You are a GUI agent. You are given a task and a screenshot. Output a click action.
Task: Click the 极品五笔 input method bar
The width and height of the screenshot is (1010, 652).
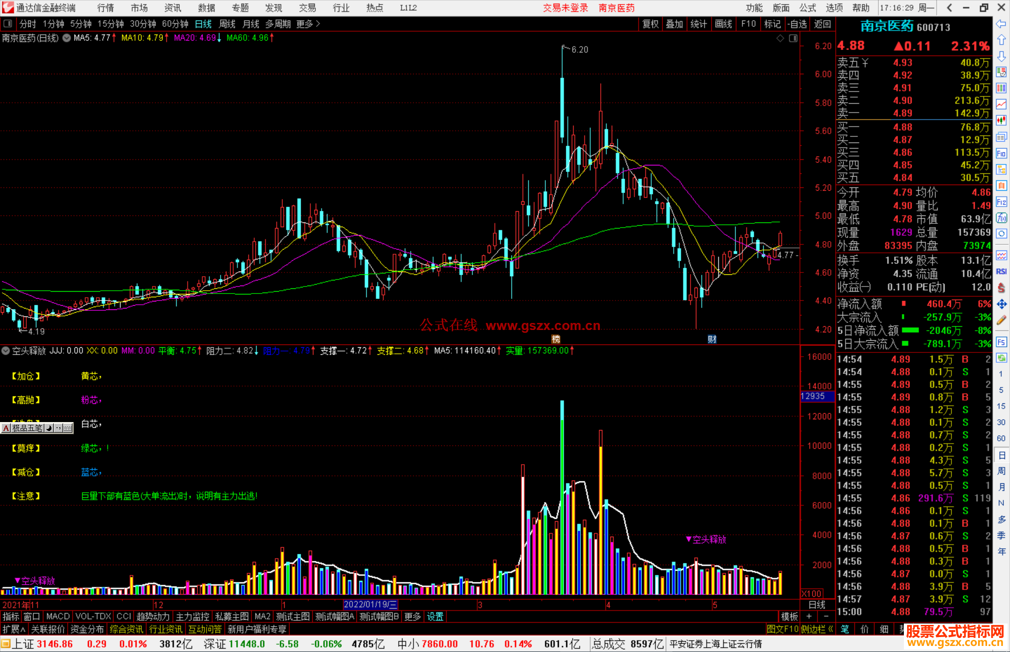pos(37,428)
